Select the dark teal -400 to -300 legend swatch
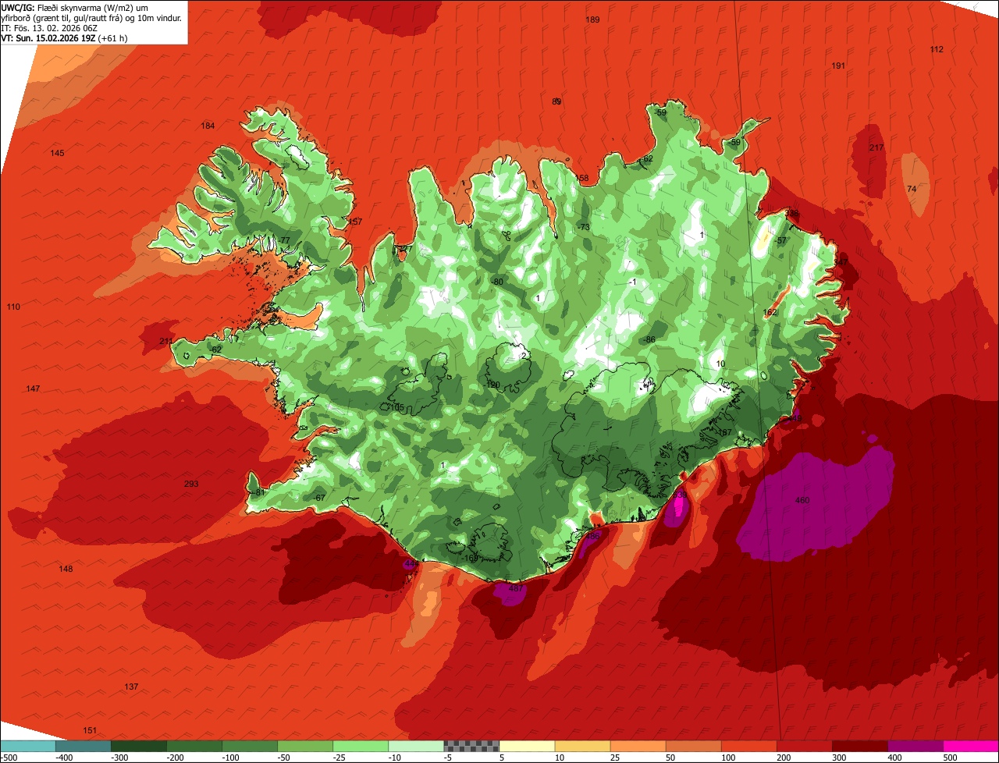The image size is (999, 763). tap(84, 746)
